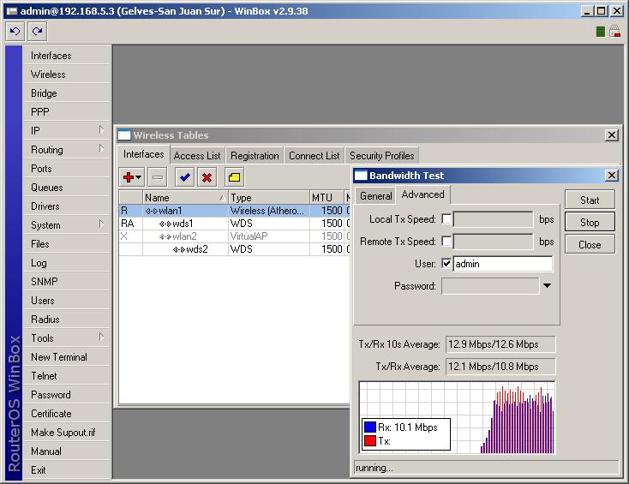Screen dimensions: 629x484
Task: Click Make Supout.rif in sidebar
Action: 67,433
